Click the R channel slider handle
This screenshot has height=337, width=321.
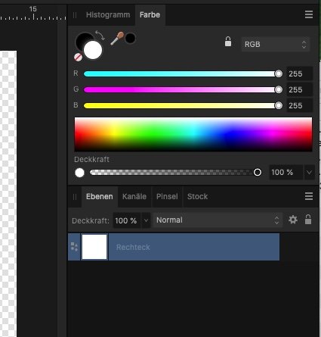tap(279, 73)
